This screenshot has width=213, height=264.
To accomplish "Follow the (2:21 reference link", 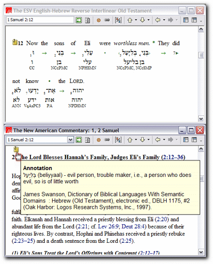I will click(81, 227).
